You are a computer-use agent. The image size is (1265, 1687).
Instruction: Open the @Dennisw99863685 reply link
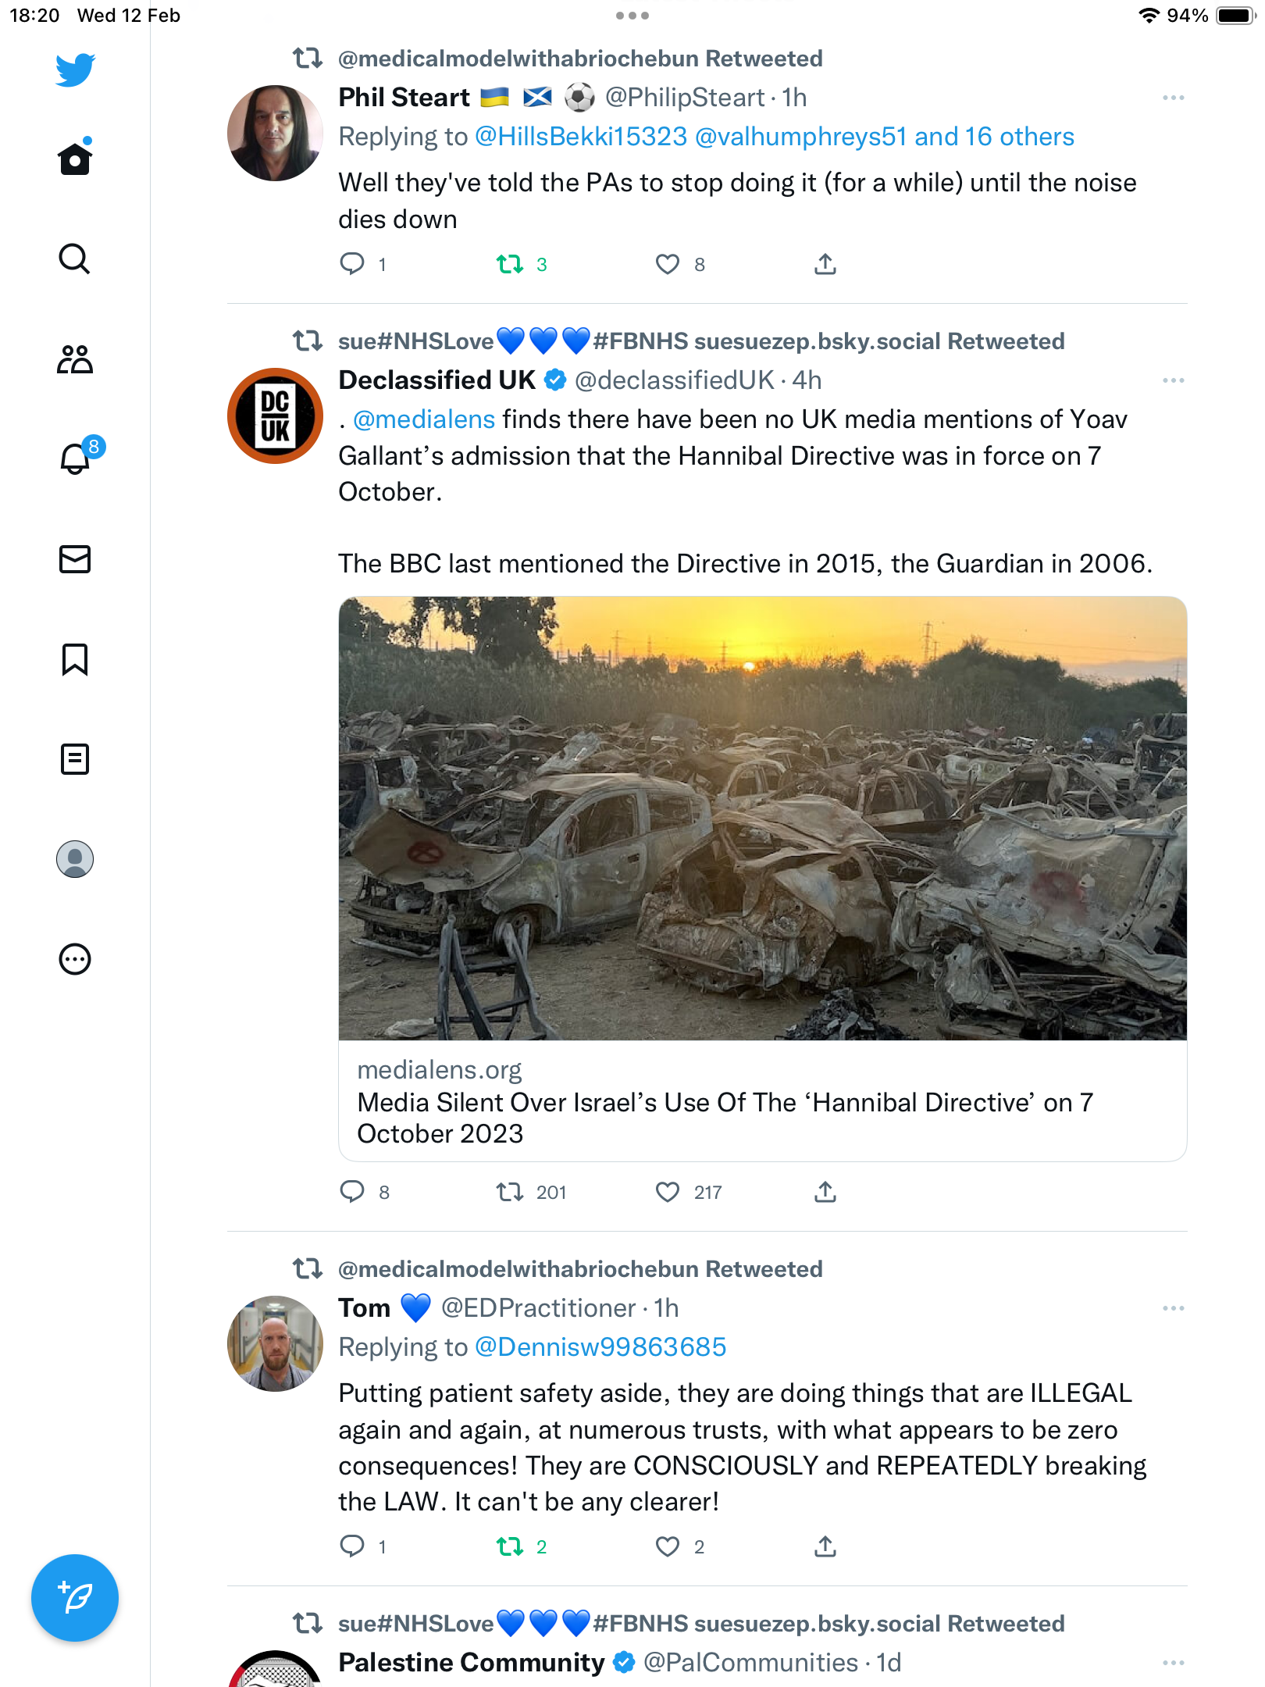click(600, 1347)
